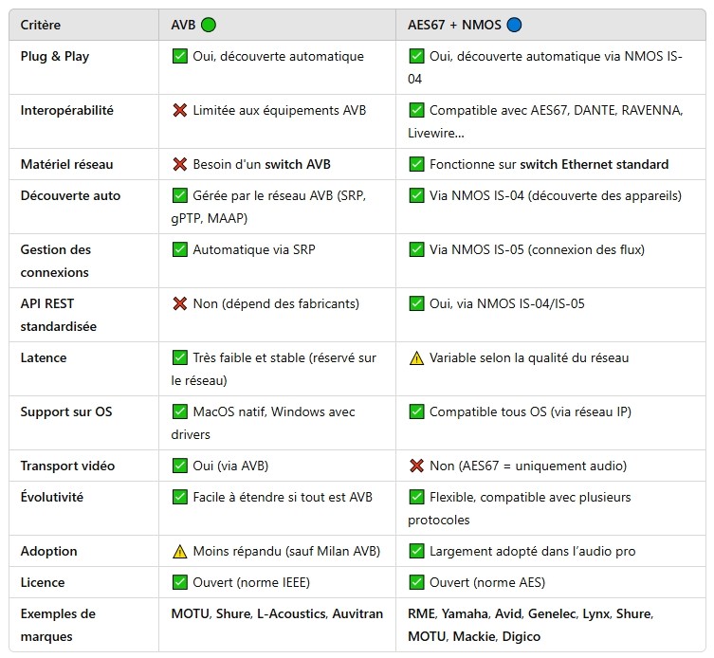Select warning icon next to "Moins répandu"

point(179,552)
